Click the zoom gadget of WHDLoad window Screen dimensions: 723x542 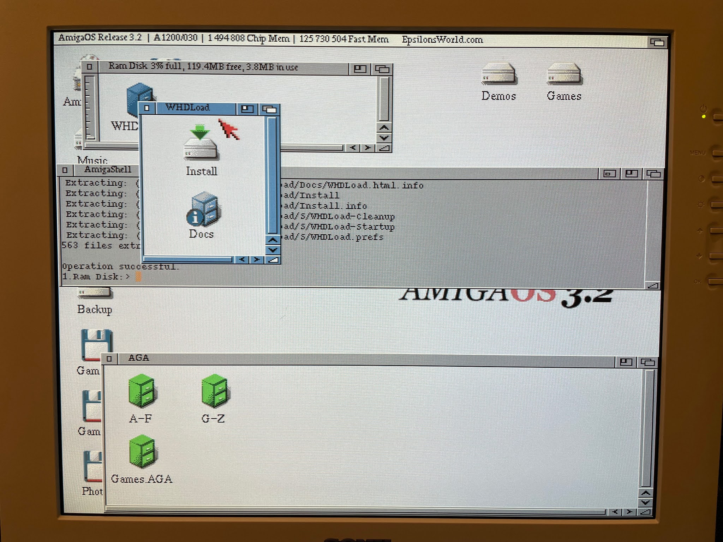point(247,109)
